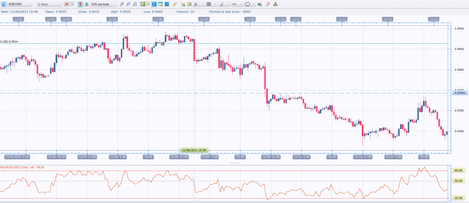Image resolution: width=469 pixels, height=203 pixels.
Task: Click the 11/12 date tab marker
Action: (x=342, y=19)
